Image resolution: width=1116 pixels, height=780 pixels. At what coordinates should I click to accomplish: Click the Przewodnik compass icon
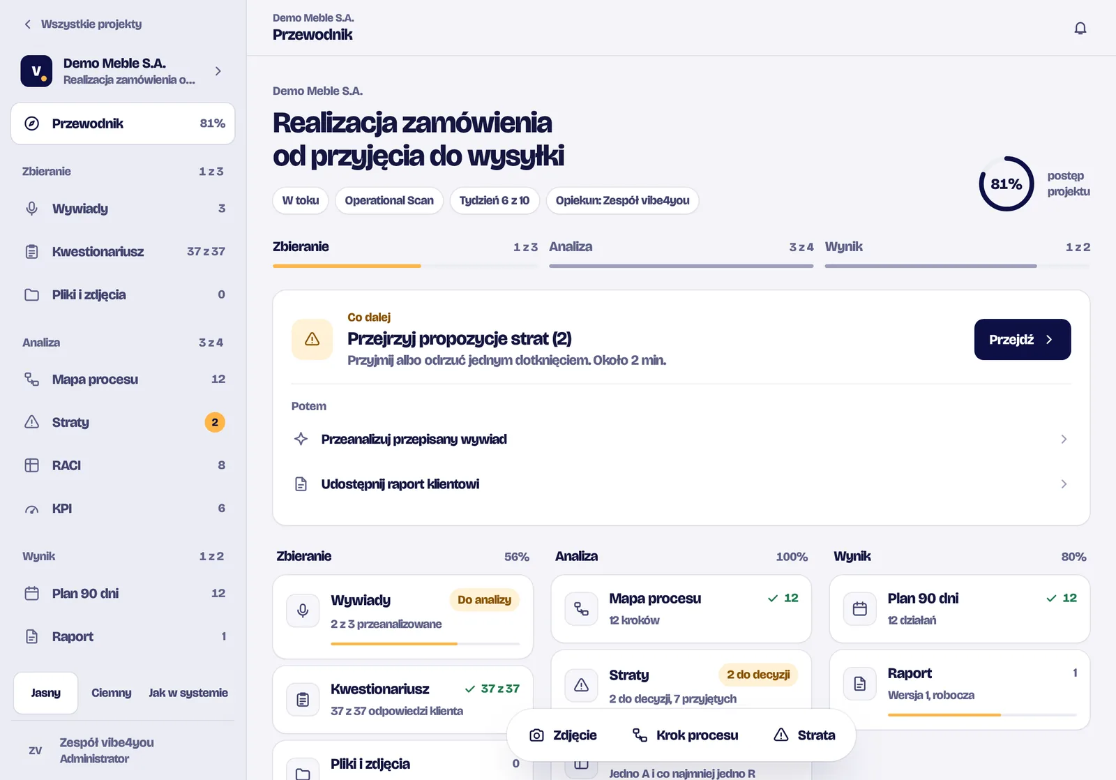click(31, 123)
